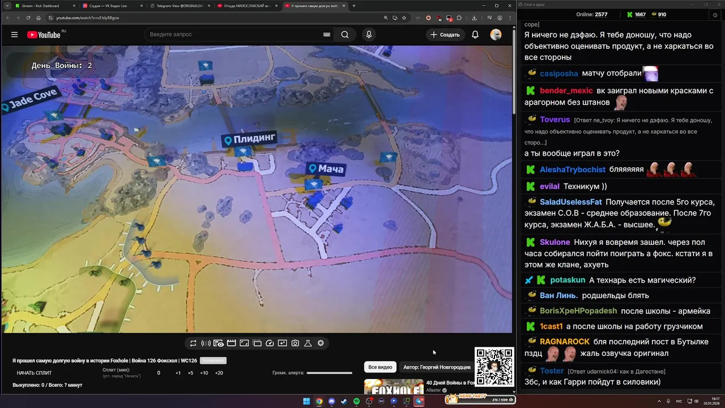
Task: Go to the browser home page button
Action: point(39,18)
